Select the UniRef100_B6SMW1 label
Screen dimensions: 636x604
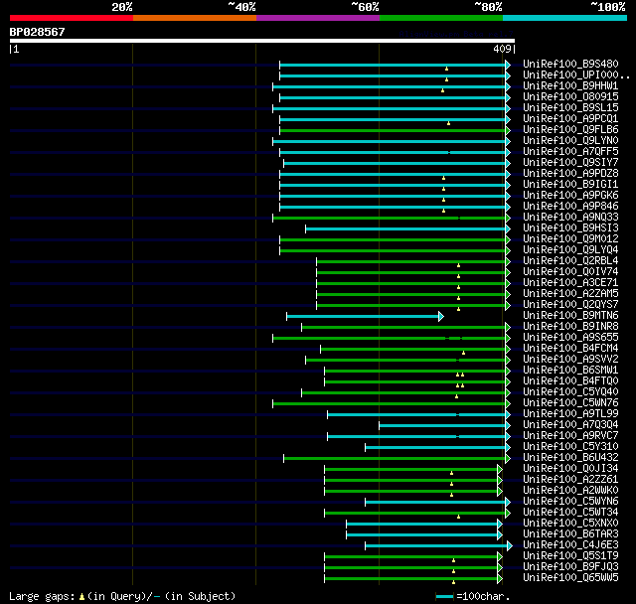click(570, 371)
